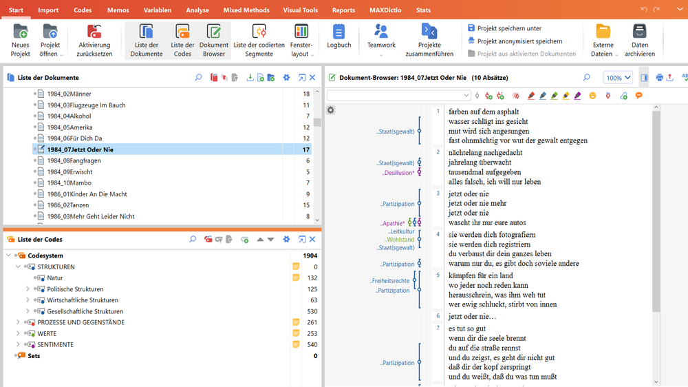Open the Visual Tools tab
This screenshot has height=387, width=688.
pyautogui.click(x=300, y=10)
